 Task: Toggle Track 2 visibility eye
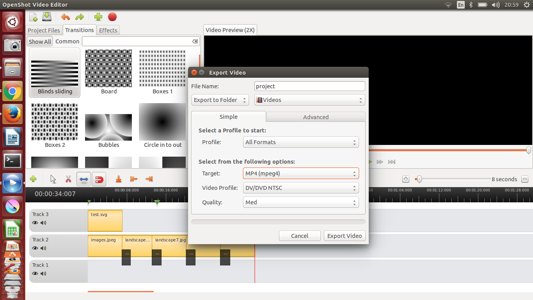pos(35,248)
